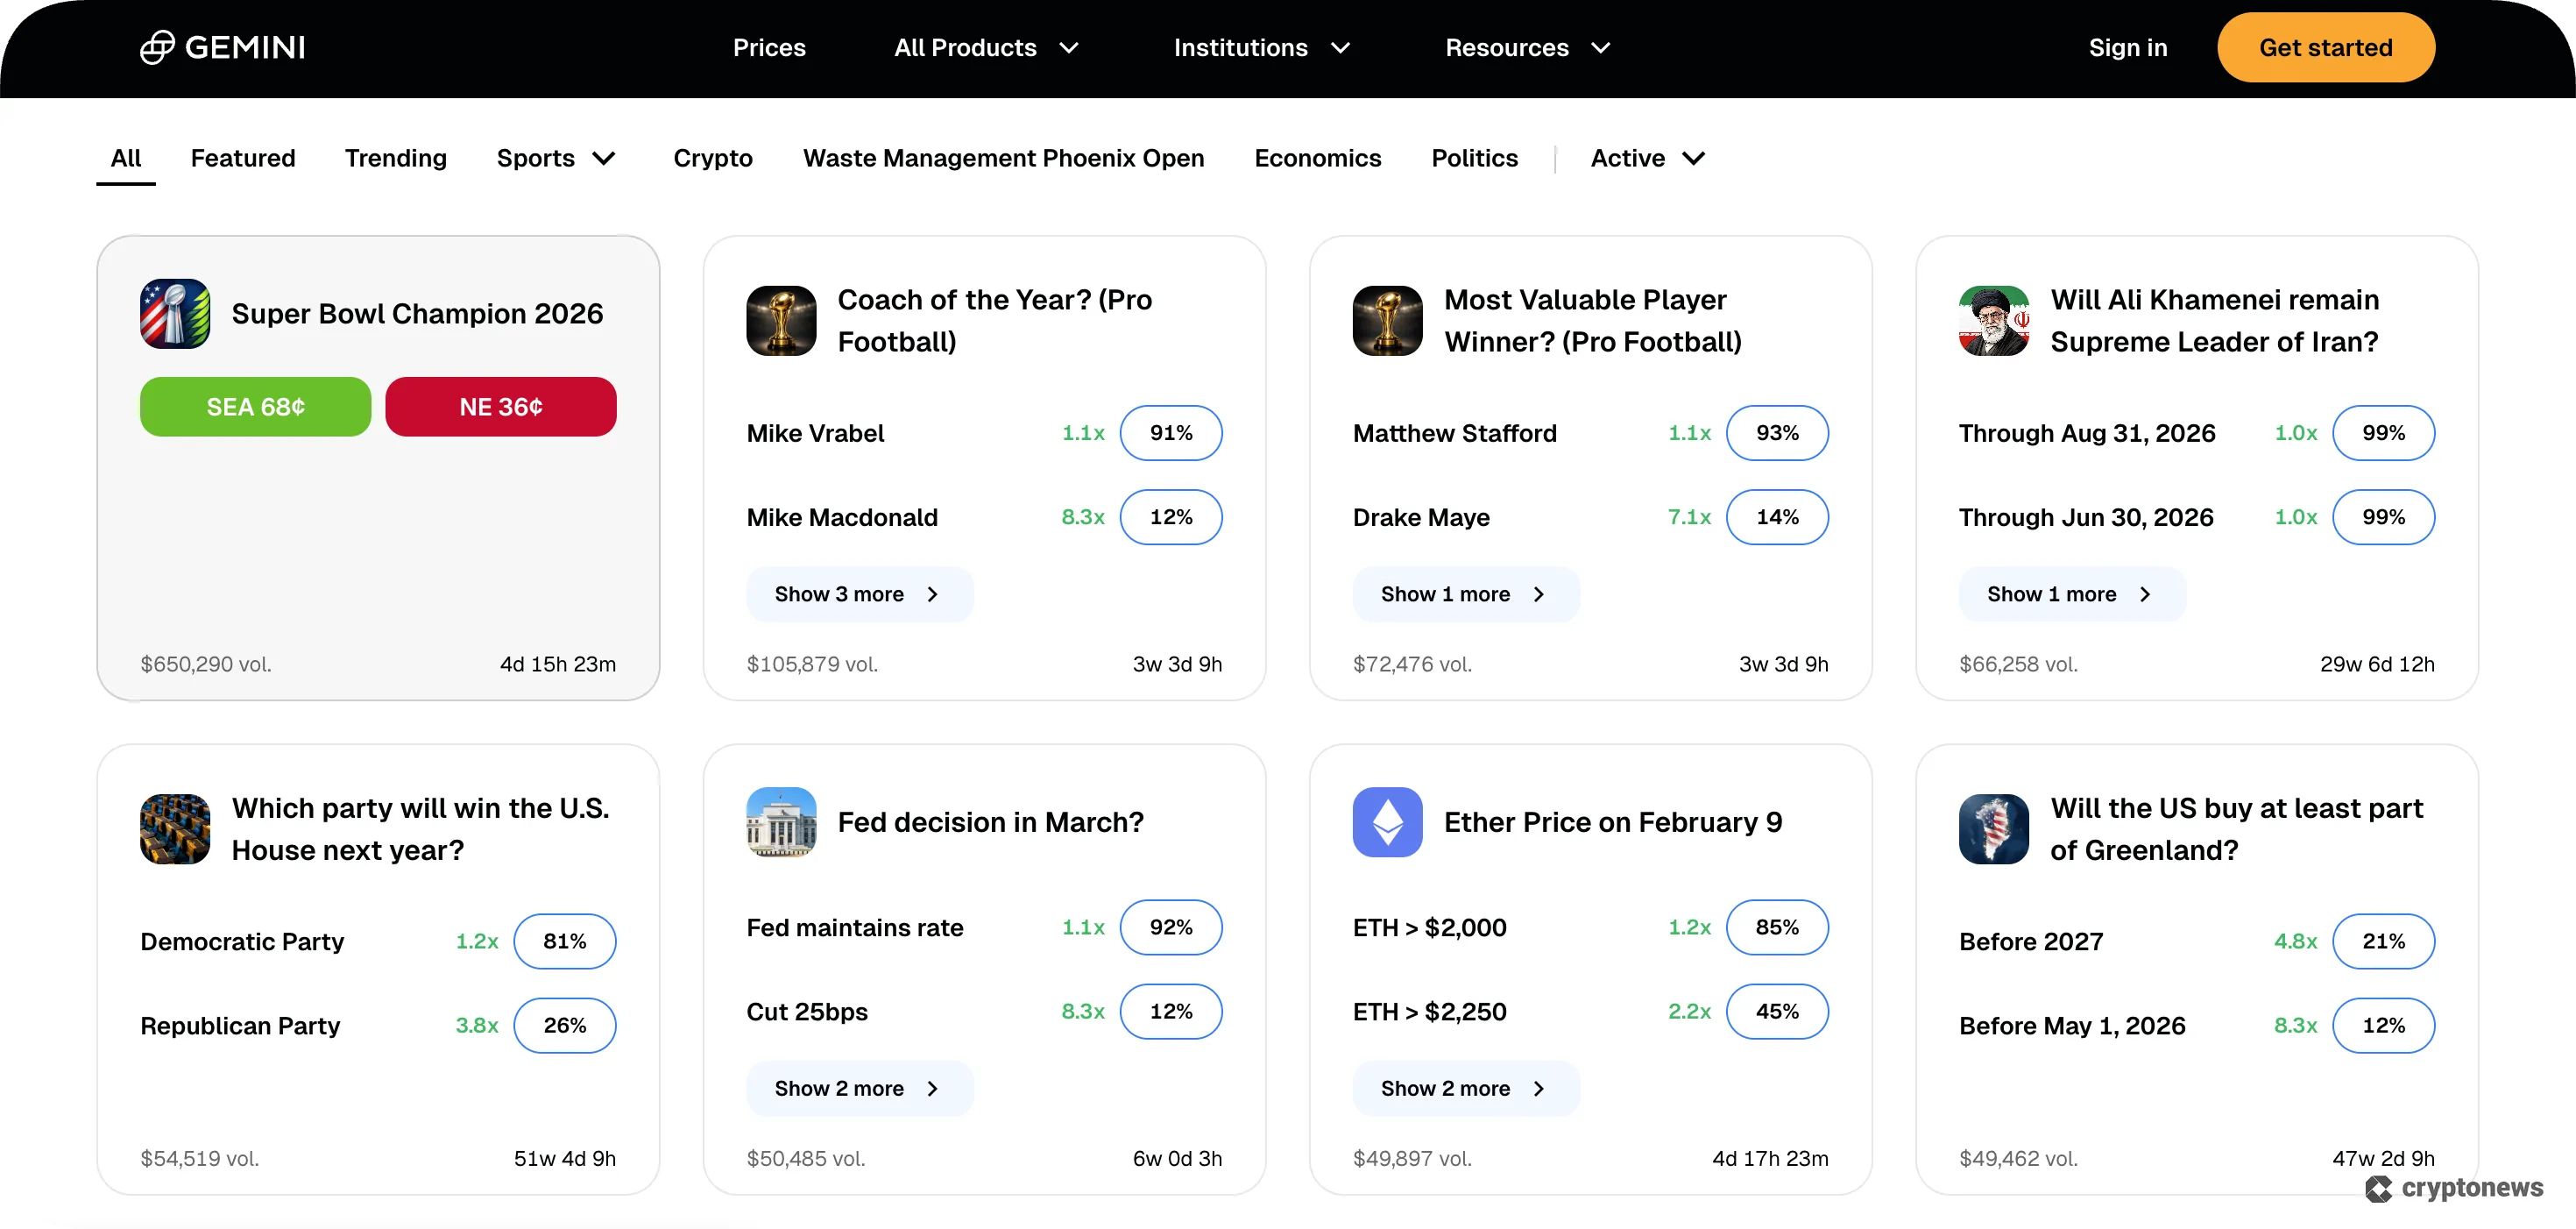Expand the All Products dropdown chevron
This screenshot has height=1229, width=2576.
pyautogui.click(x=1068, y=48)
